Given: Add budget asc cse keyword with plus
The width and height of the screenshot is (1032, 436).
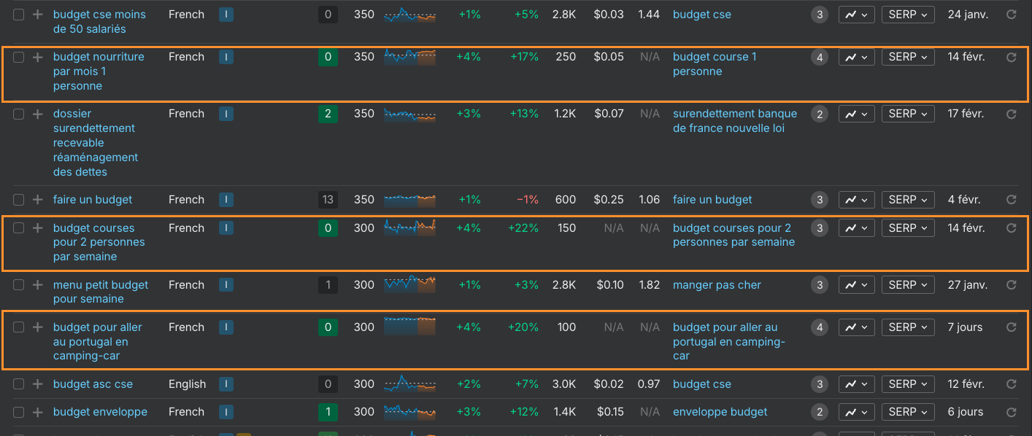Looking at the screenshot, I should 38,384.
